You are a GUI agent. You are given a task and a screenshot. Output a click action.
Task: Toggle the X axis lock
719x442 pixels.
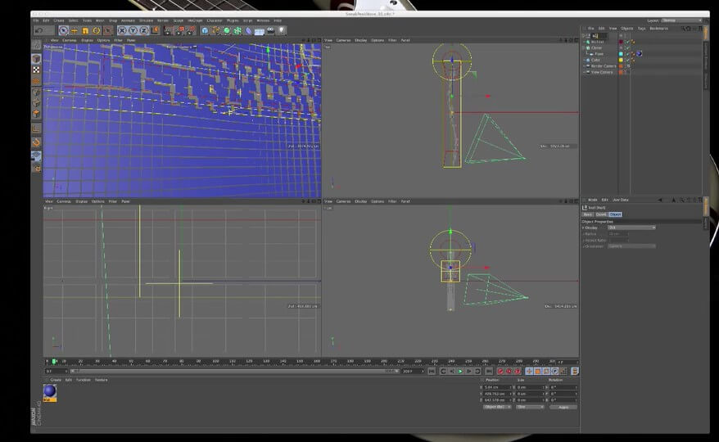[121, 31]
